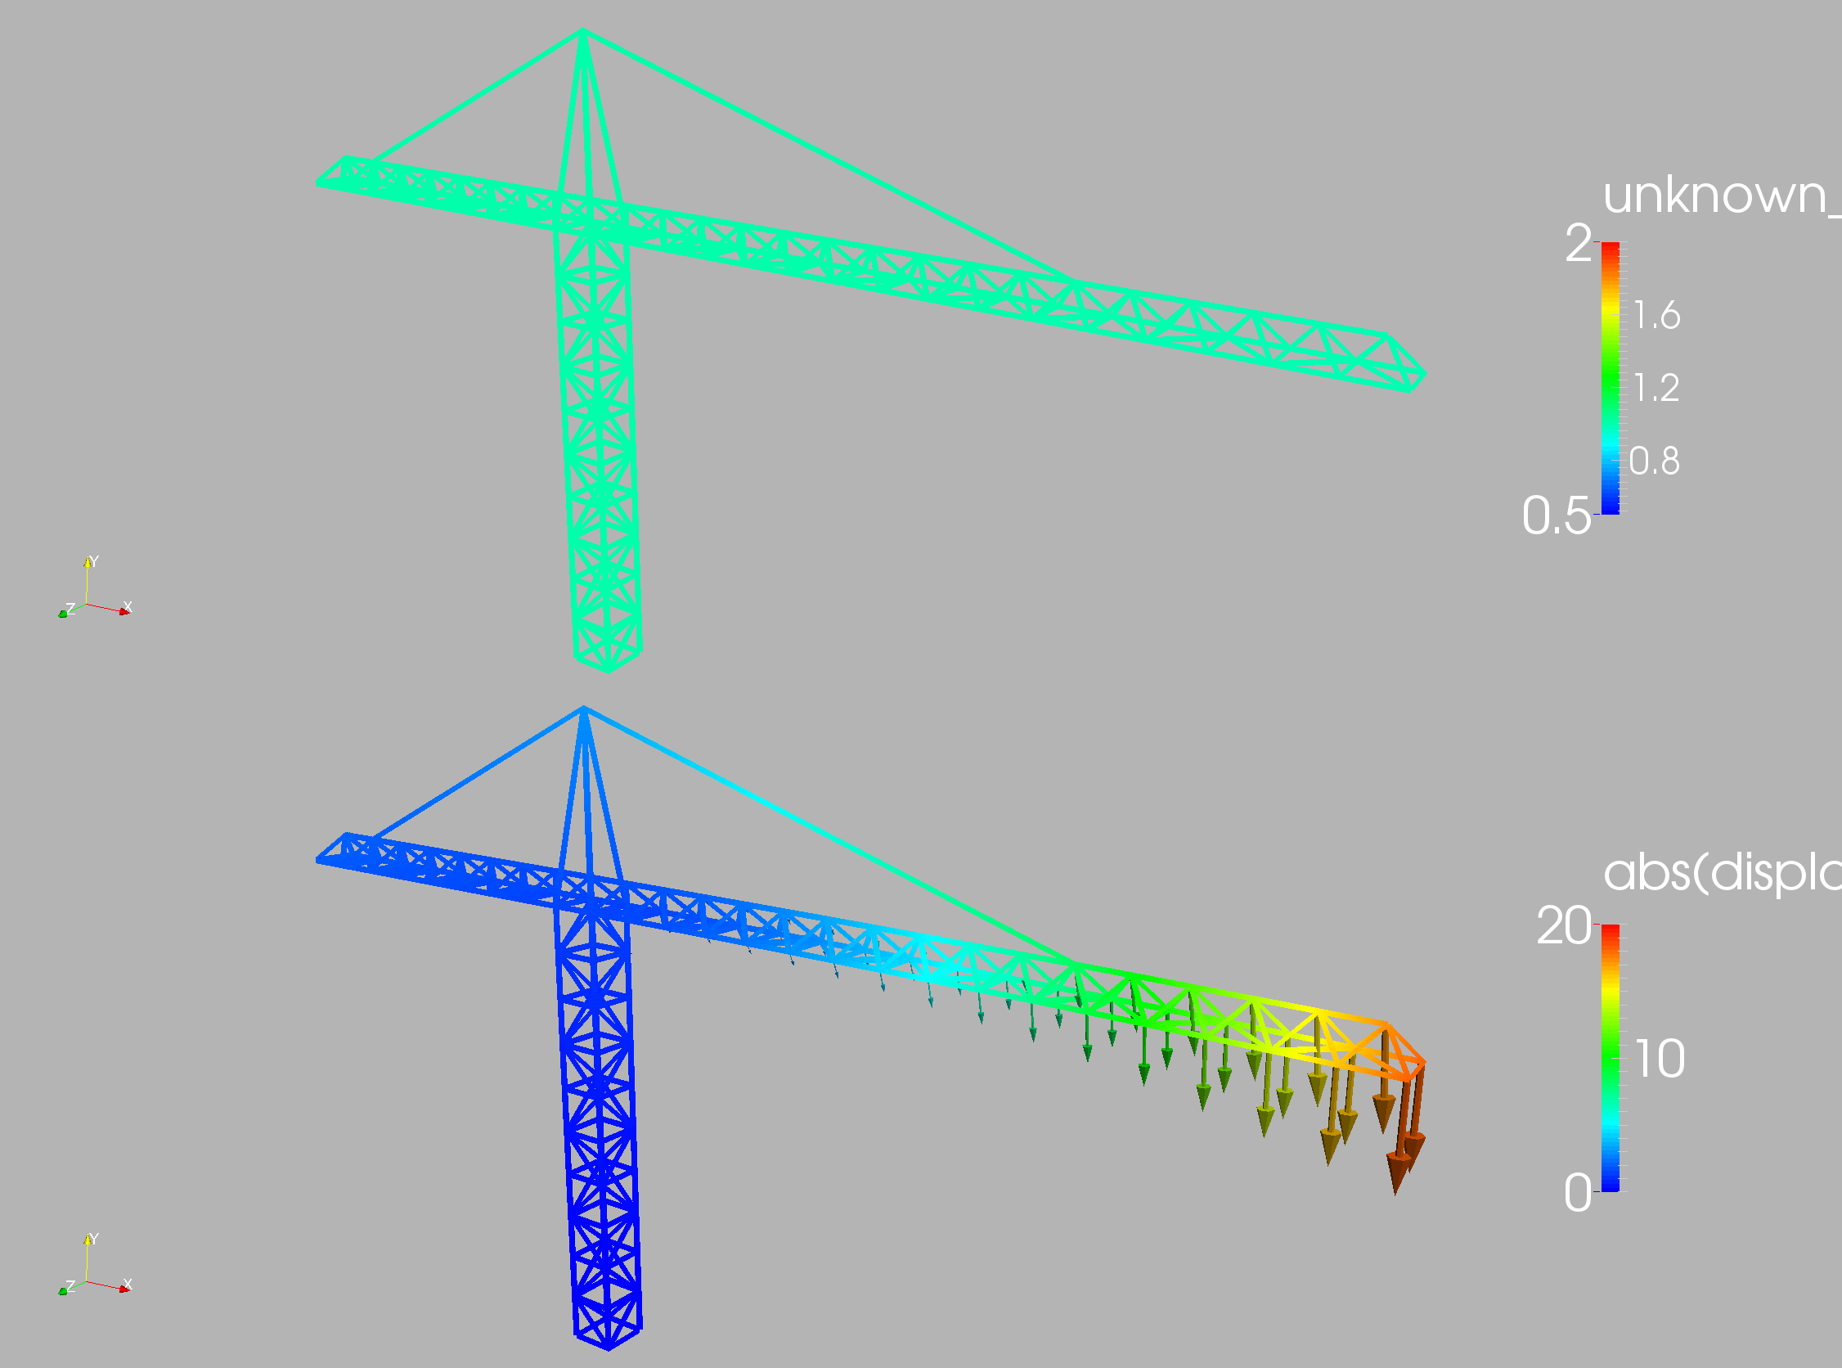Click the red top of the unknown_ color bar
This screenshot has width=1842, height=1368.
coord(1610,249)
